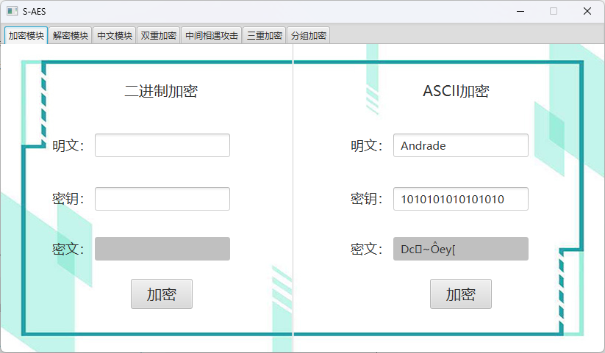Click the ASCII 密文 output field
Image resolution: width=605 pixels, height=353 pixels.
461,249
